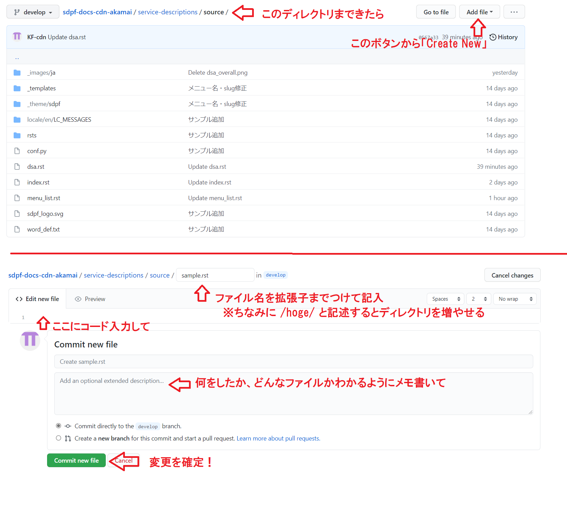Open the word_def.txt file name
The height and width of the screenshot is (508, 567).
coord(43,229)
